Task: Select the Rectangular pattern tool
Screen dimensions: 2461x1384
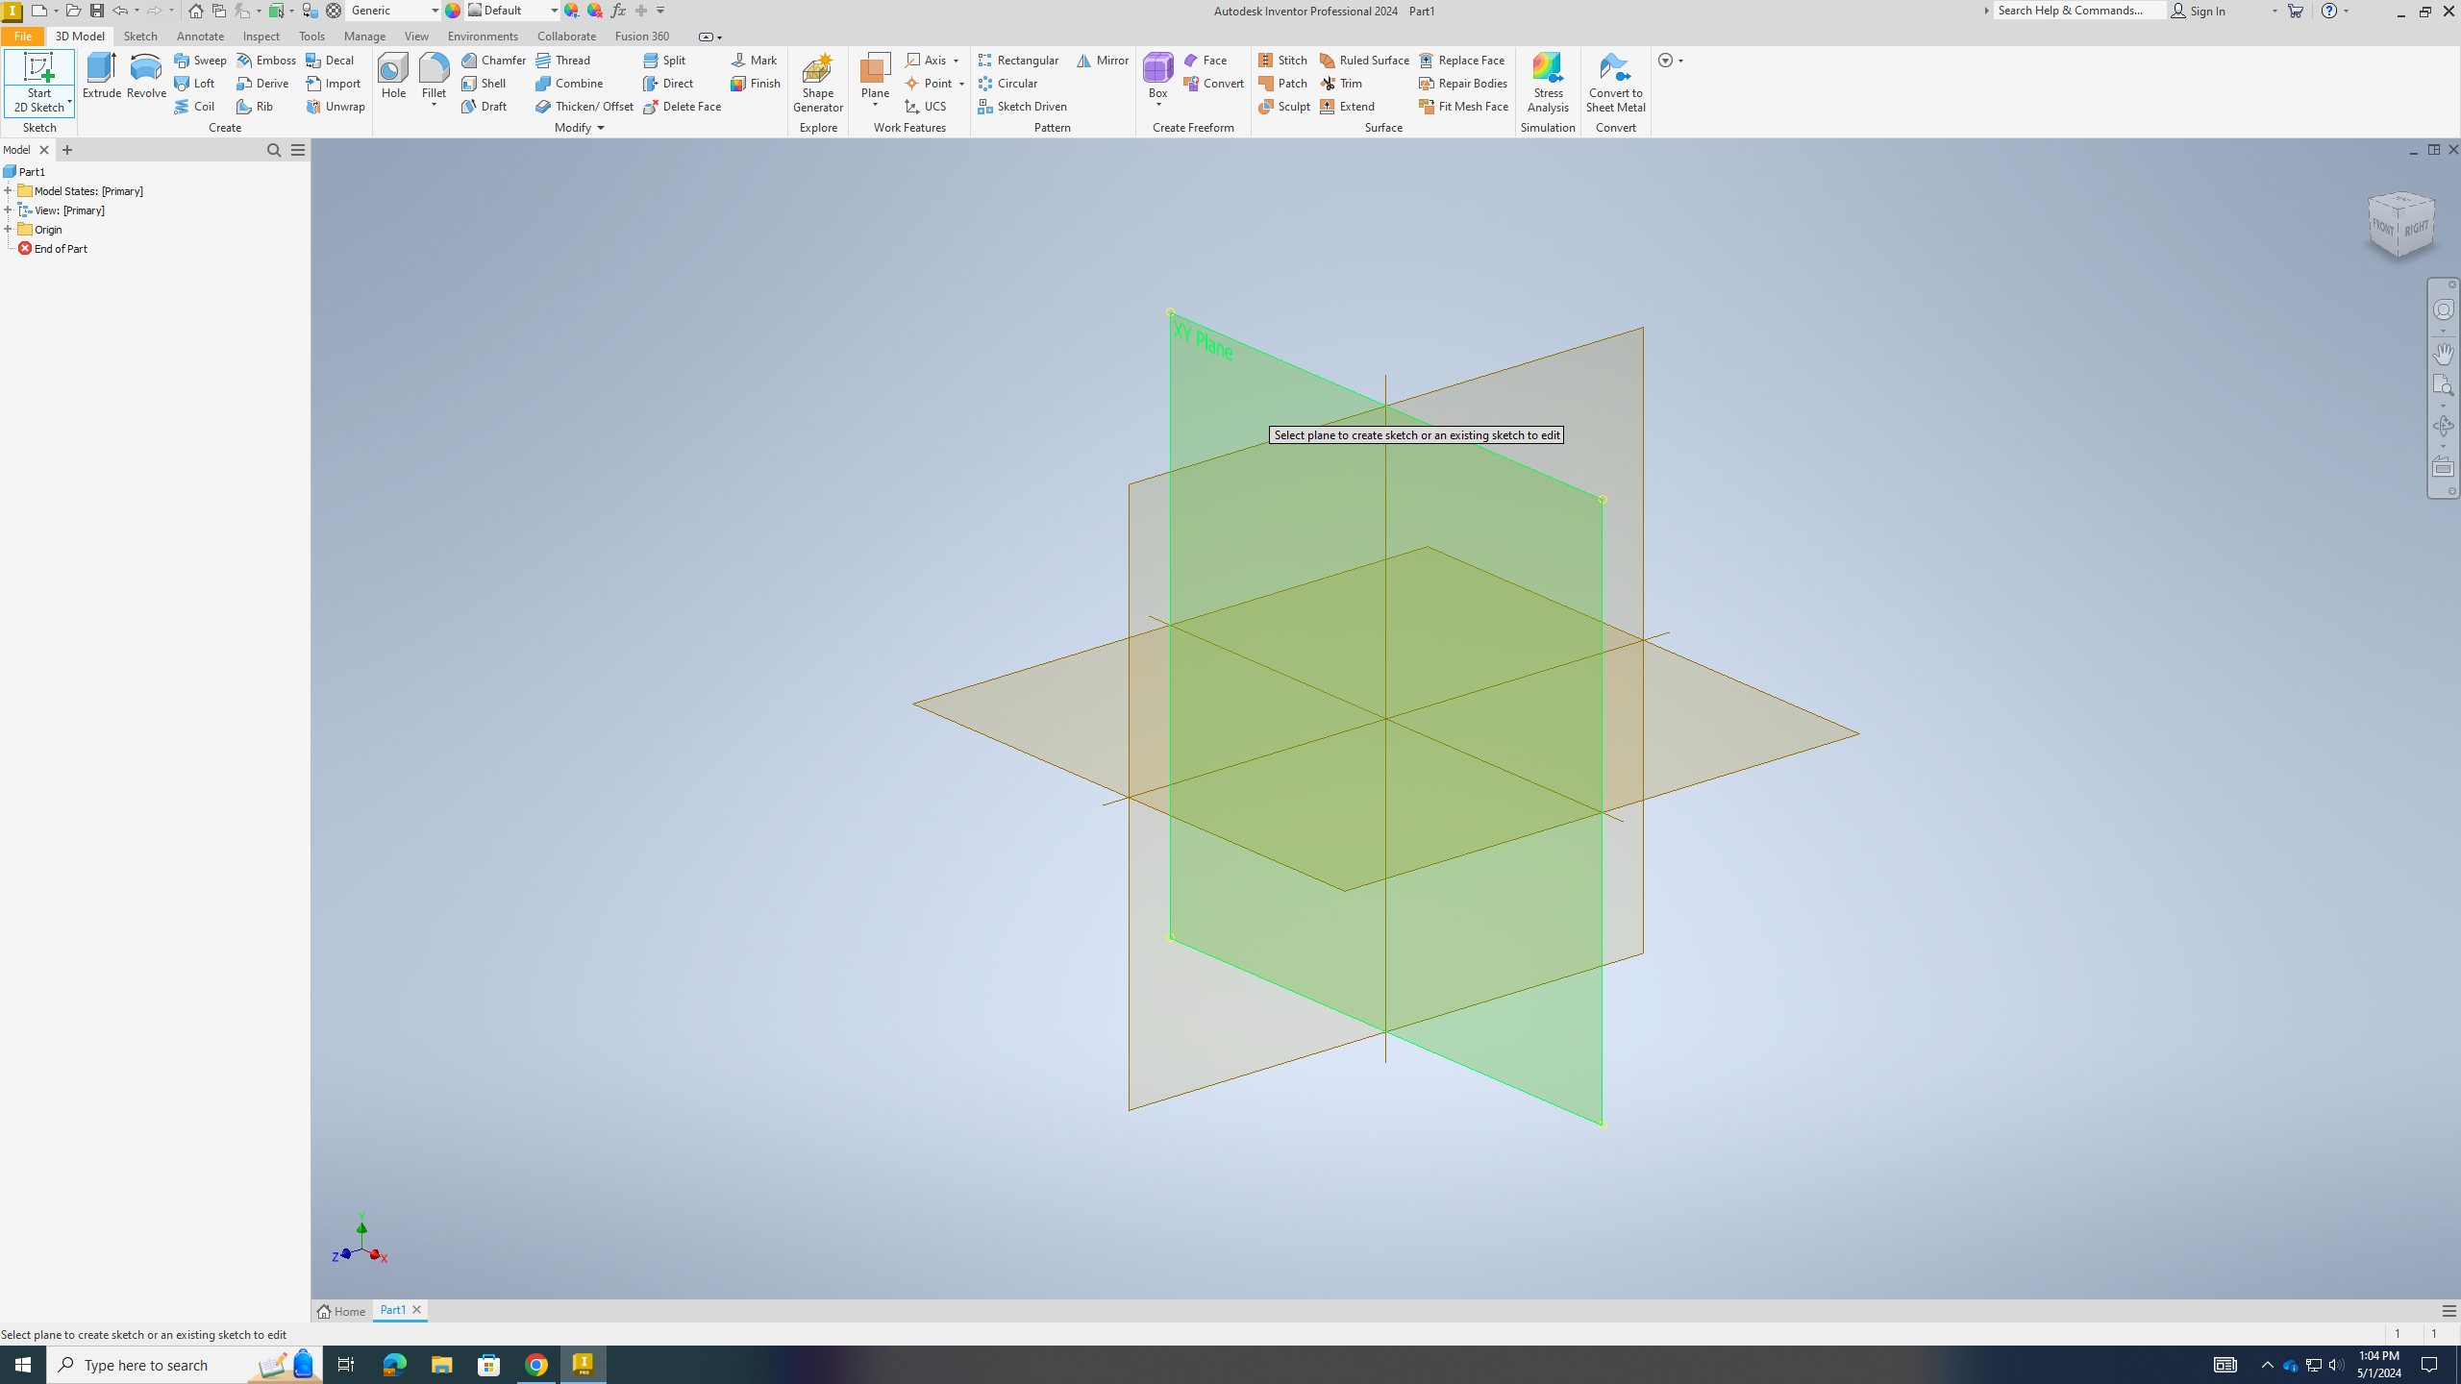Action: 1018,60
